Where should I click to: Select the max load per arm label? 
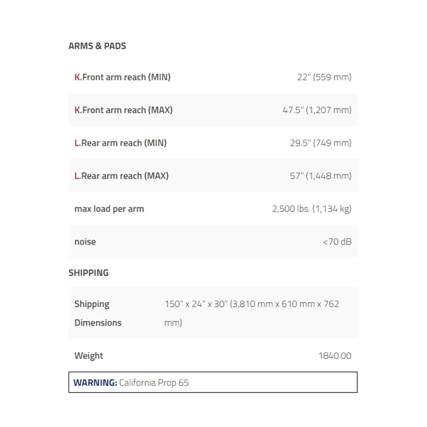tap(109, 209)
